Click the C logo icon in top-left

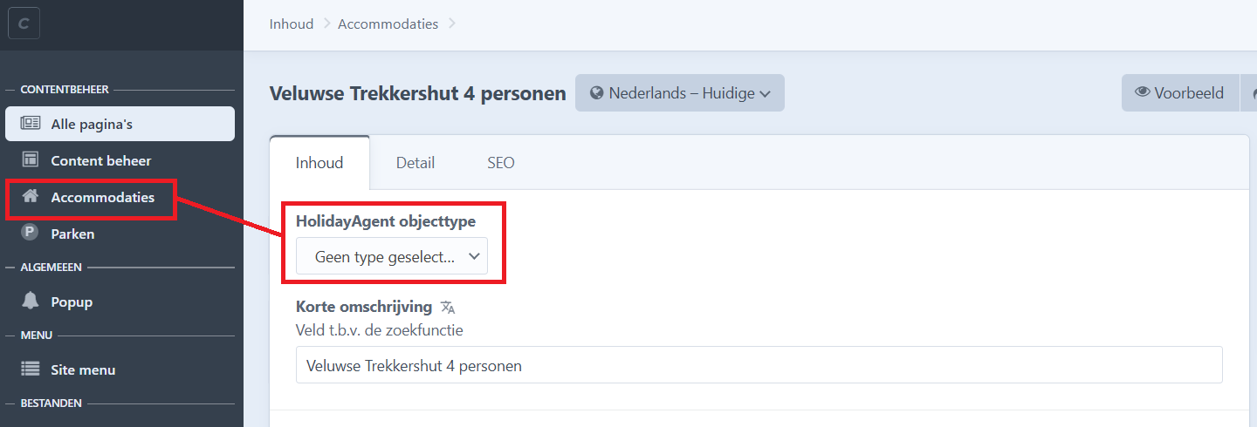[x=24, y=24]
